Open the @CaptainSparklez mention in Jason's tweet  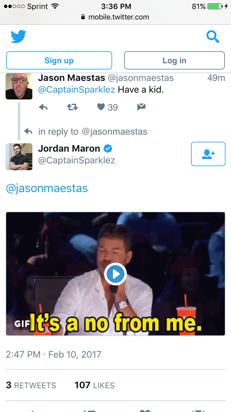76,90
